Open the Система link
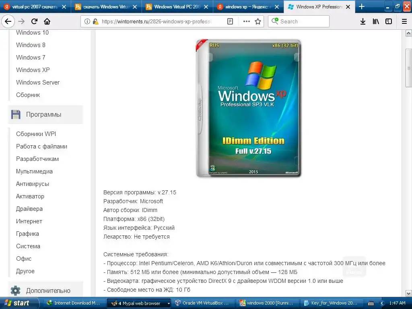Image resolution: width=412 pixels, height=309 pixels. 28,246
